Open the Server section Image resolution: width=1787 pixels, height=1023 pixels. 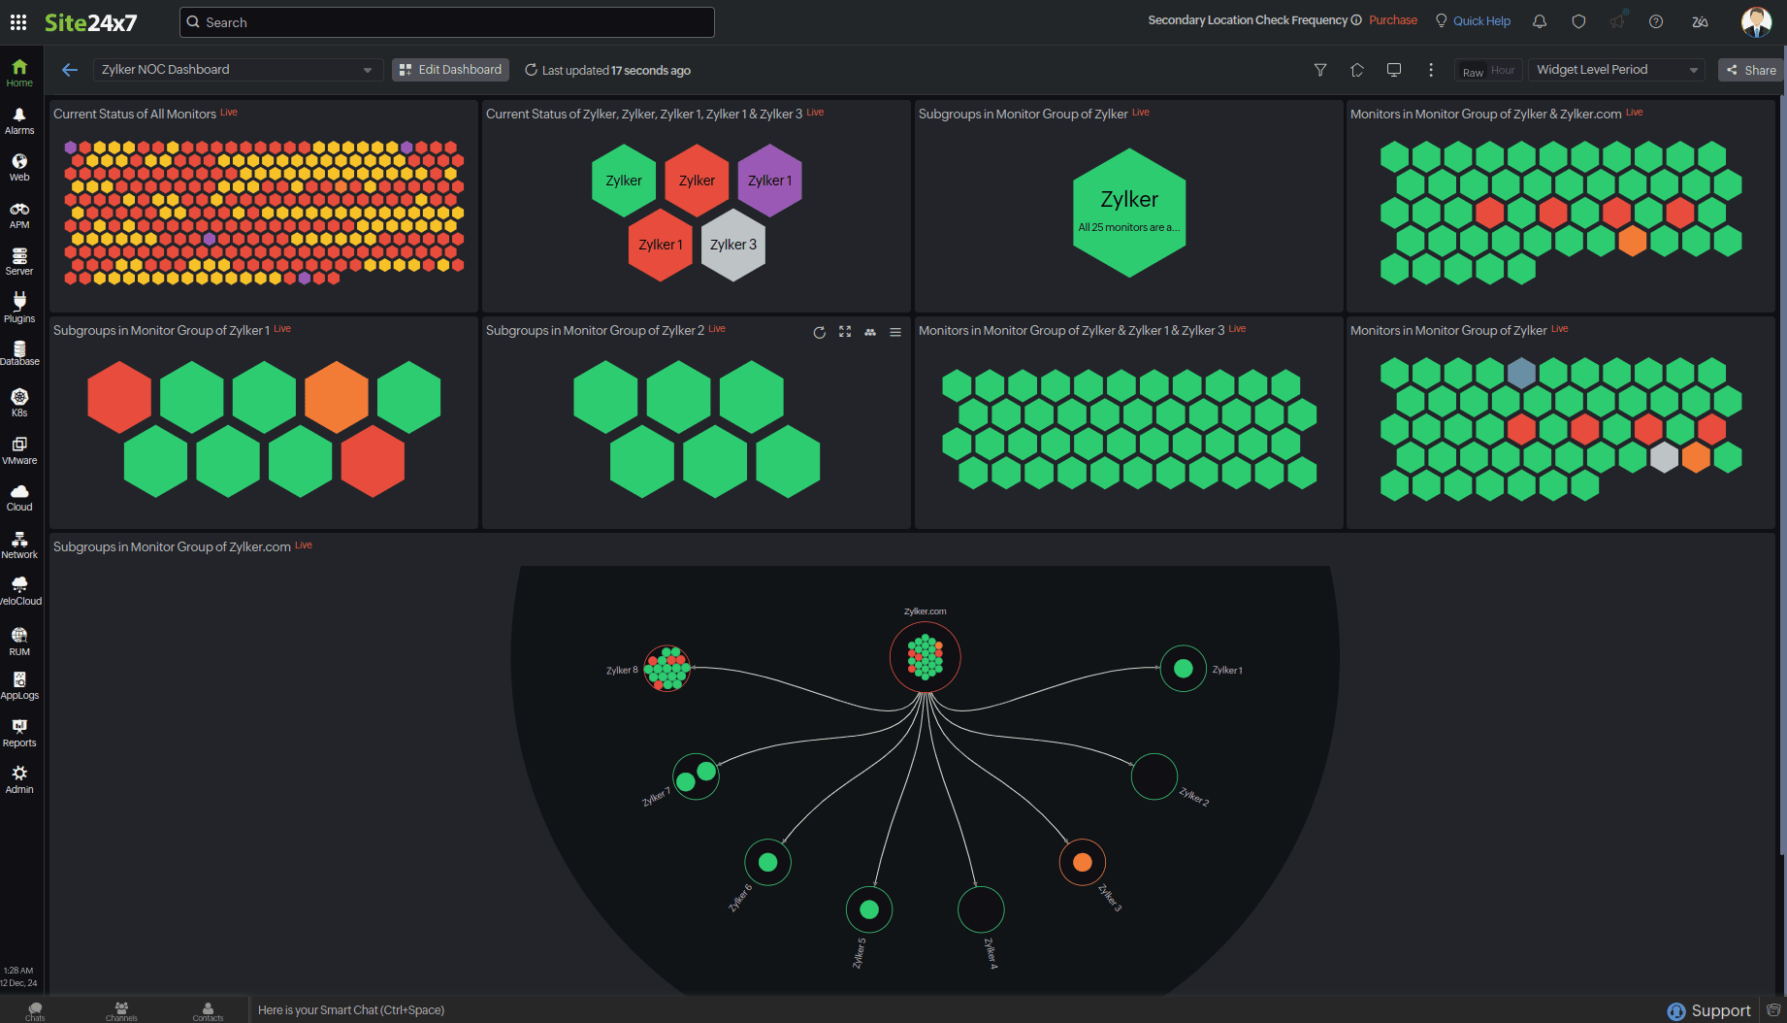tap(19, 262)
